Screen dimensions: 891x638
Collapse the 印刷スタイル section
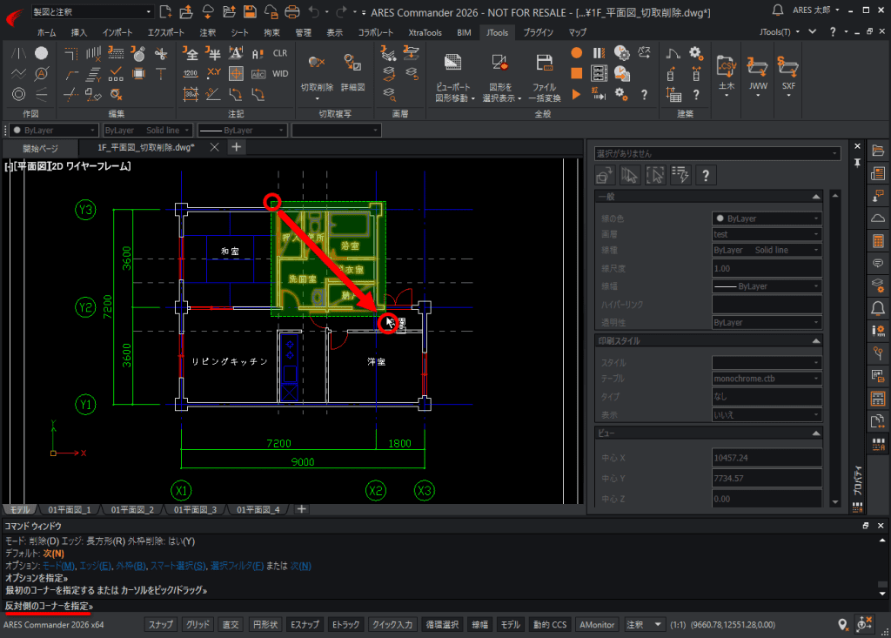[816, 341]
